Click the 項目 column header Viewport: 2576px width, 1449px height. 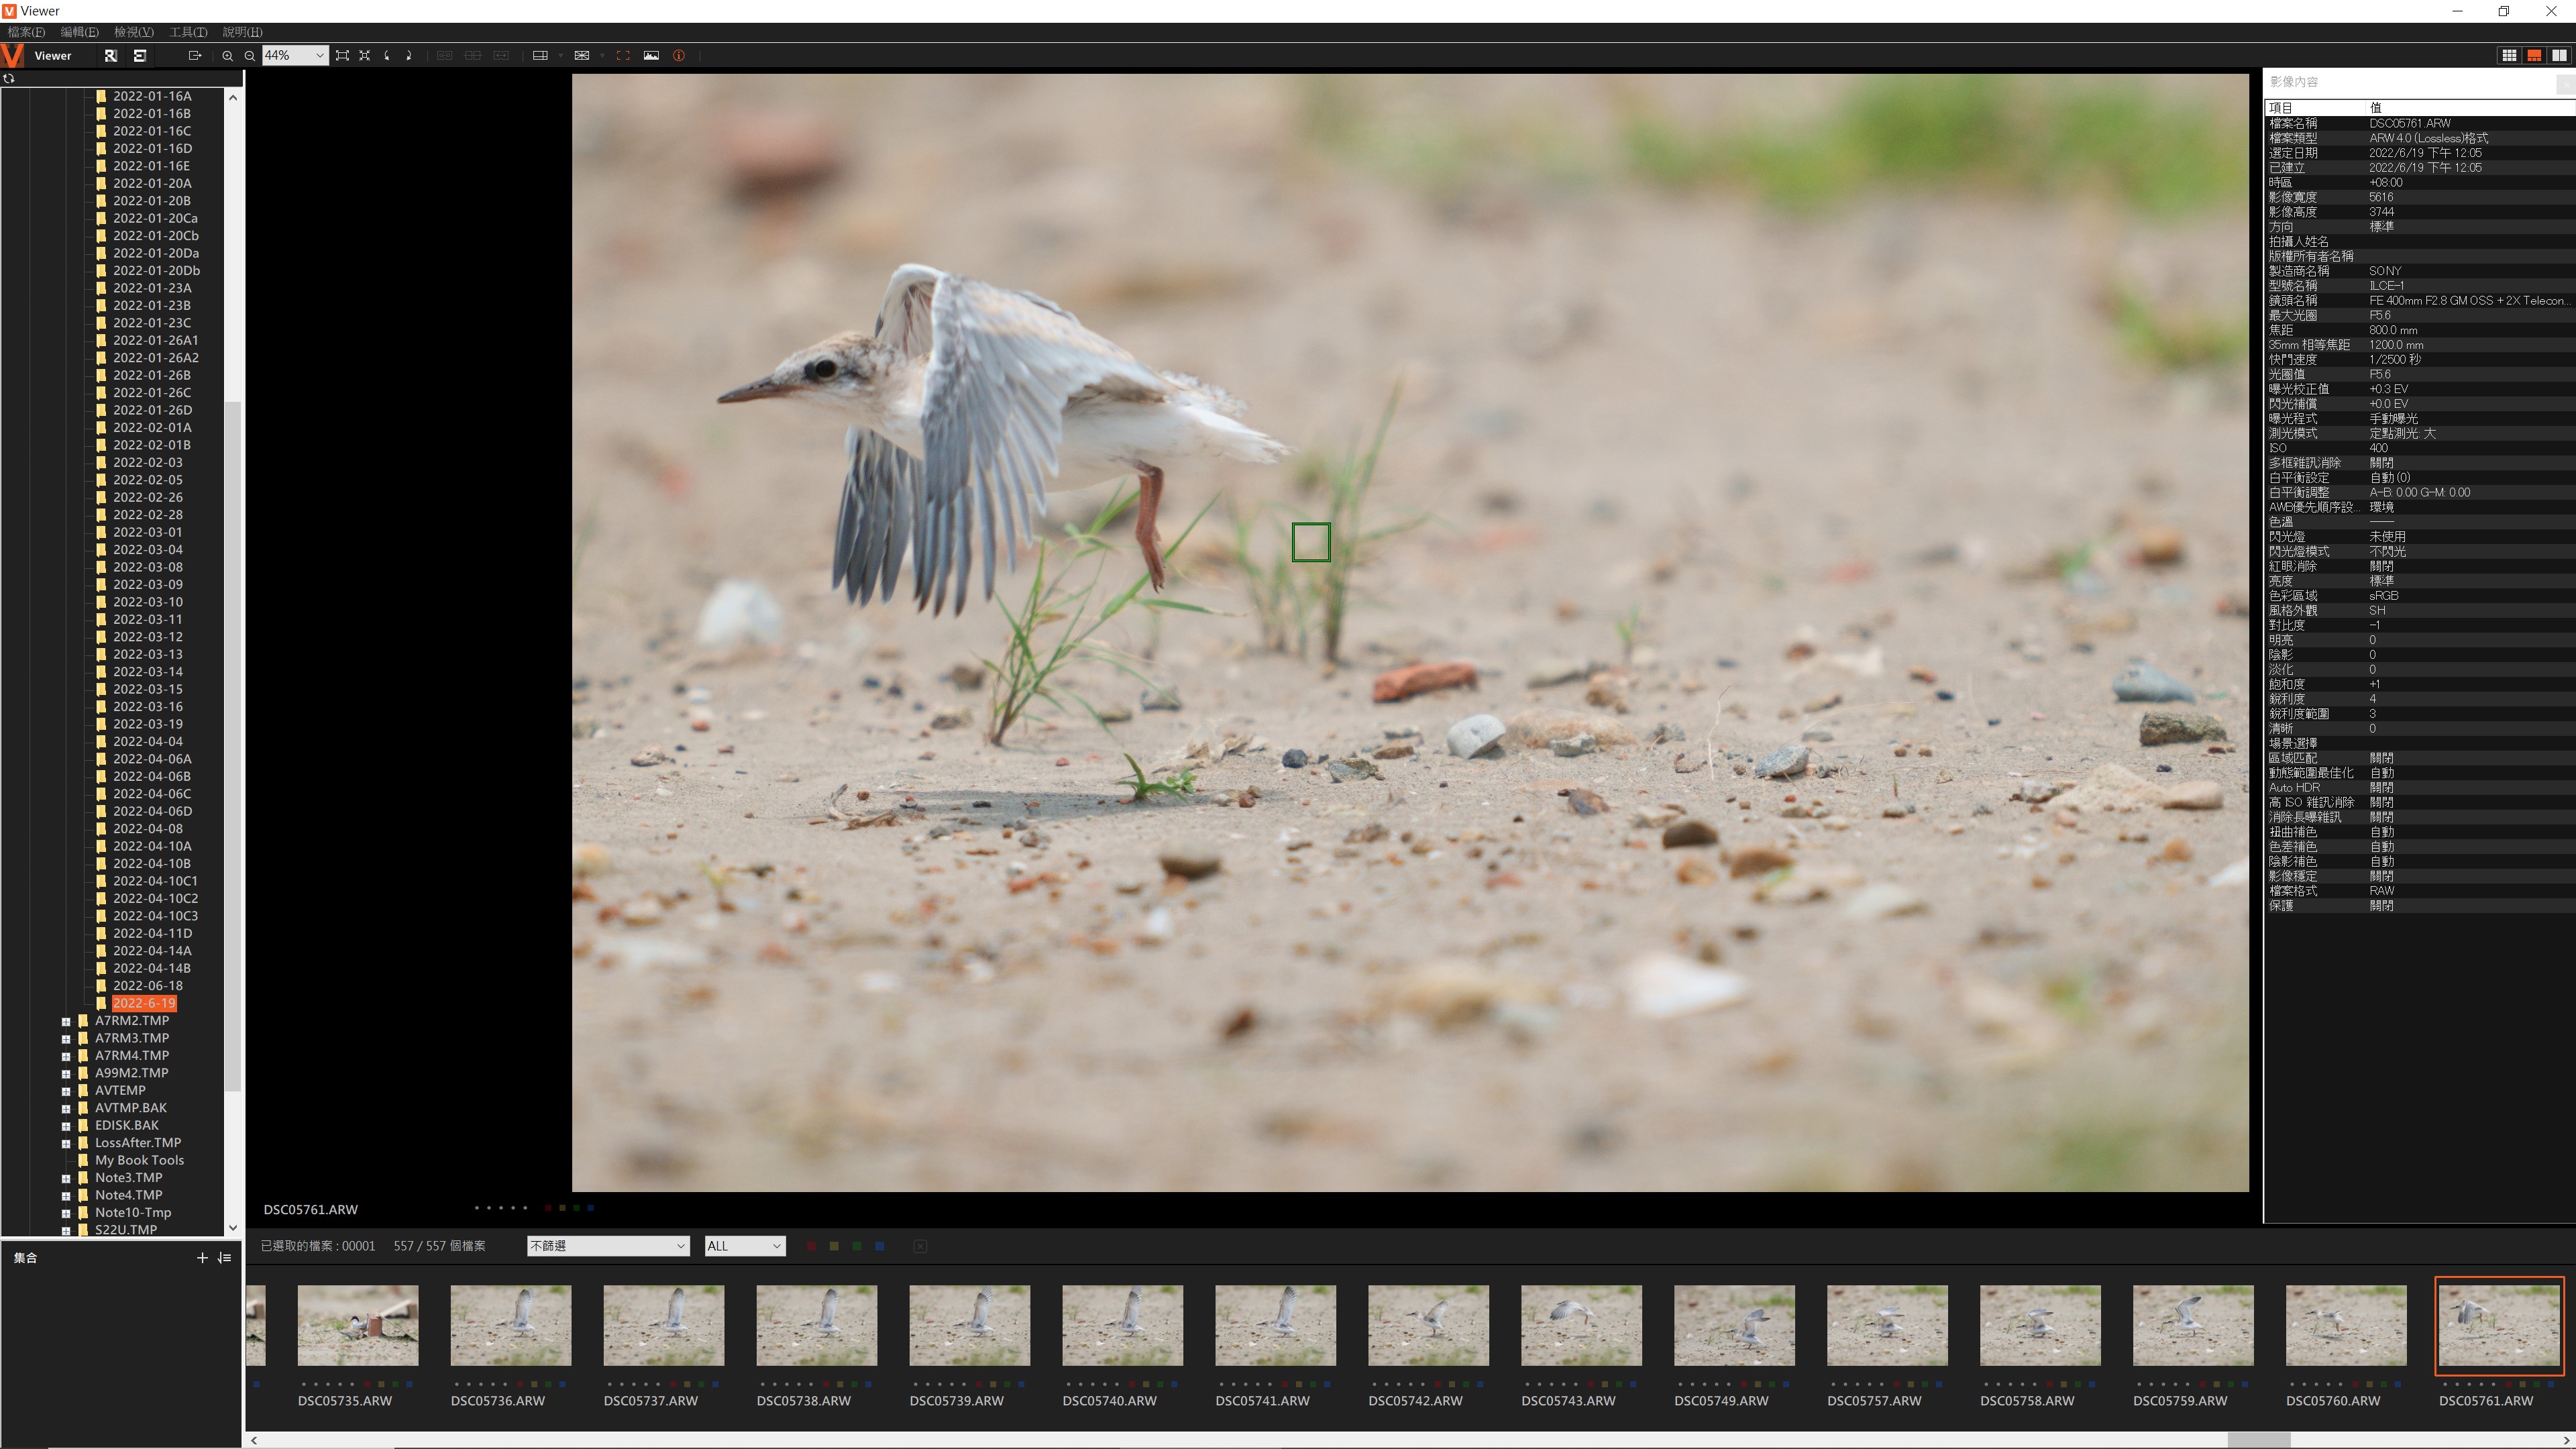point(2314,107)
